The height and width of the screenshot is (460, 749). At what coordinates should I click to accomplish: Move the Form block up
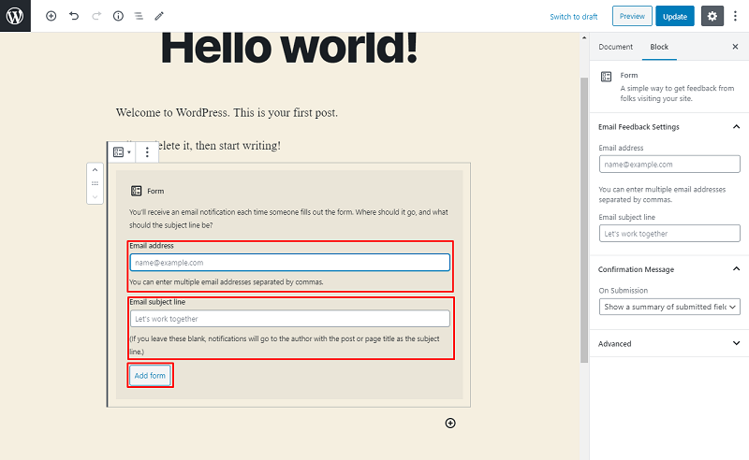click(95, 170)
